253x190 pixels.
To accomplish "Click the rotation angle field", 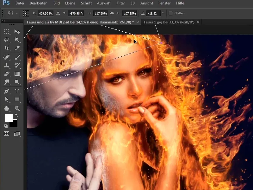I will (x=153, y=13).
